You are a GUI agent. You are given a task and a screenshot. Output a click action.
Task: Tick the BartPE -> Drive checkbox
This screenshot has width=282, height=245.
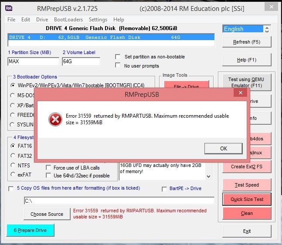click(164, 189)
